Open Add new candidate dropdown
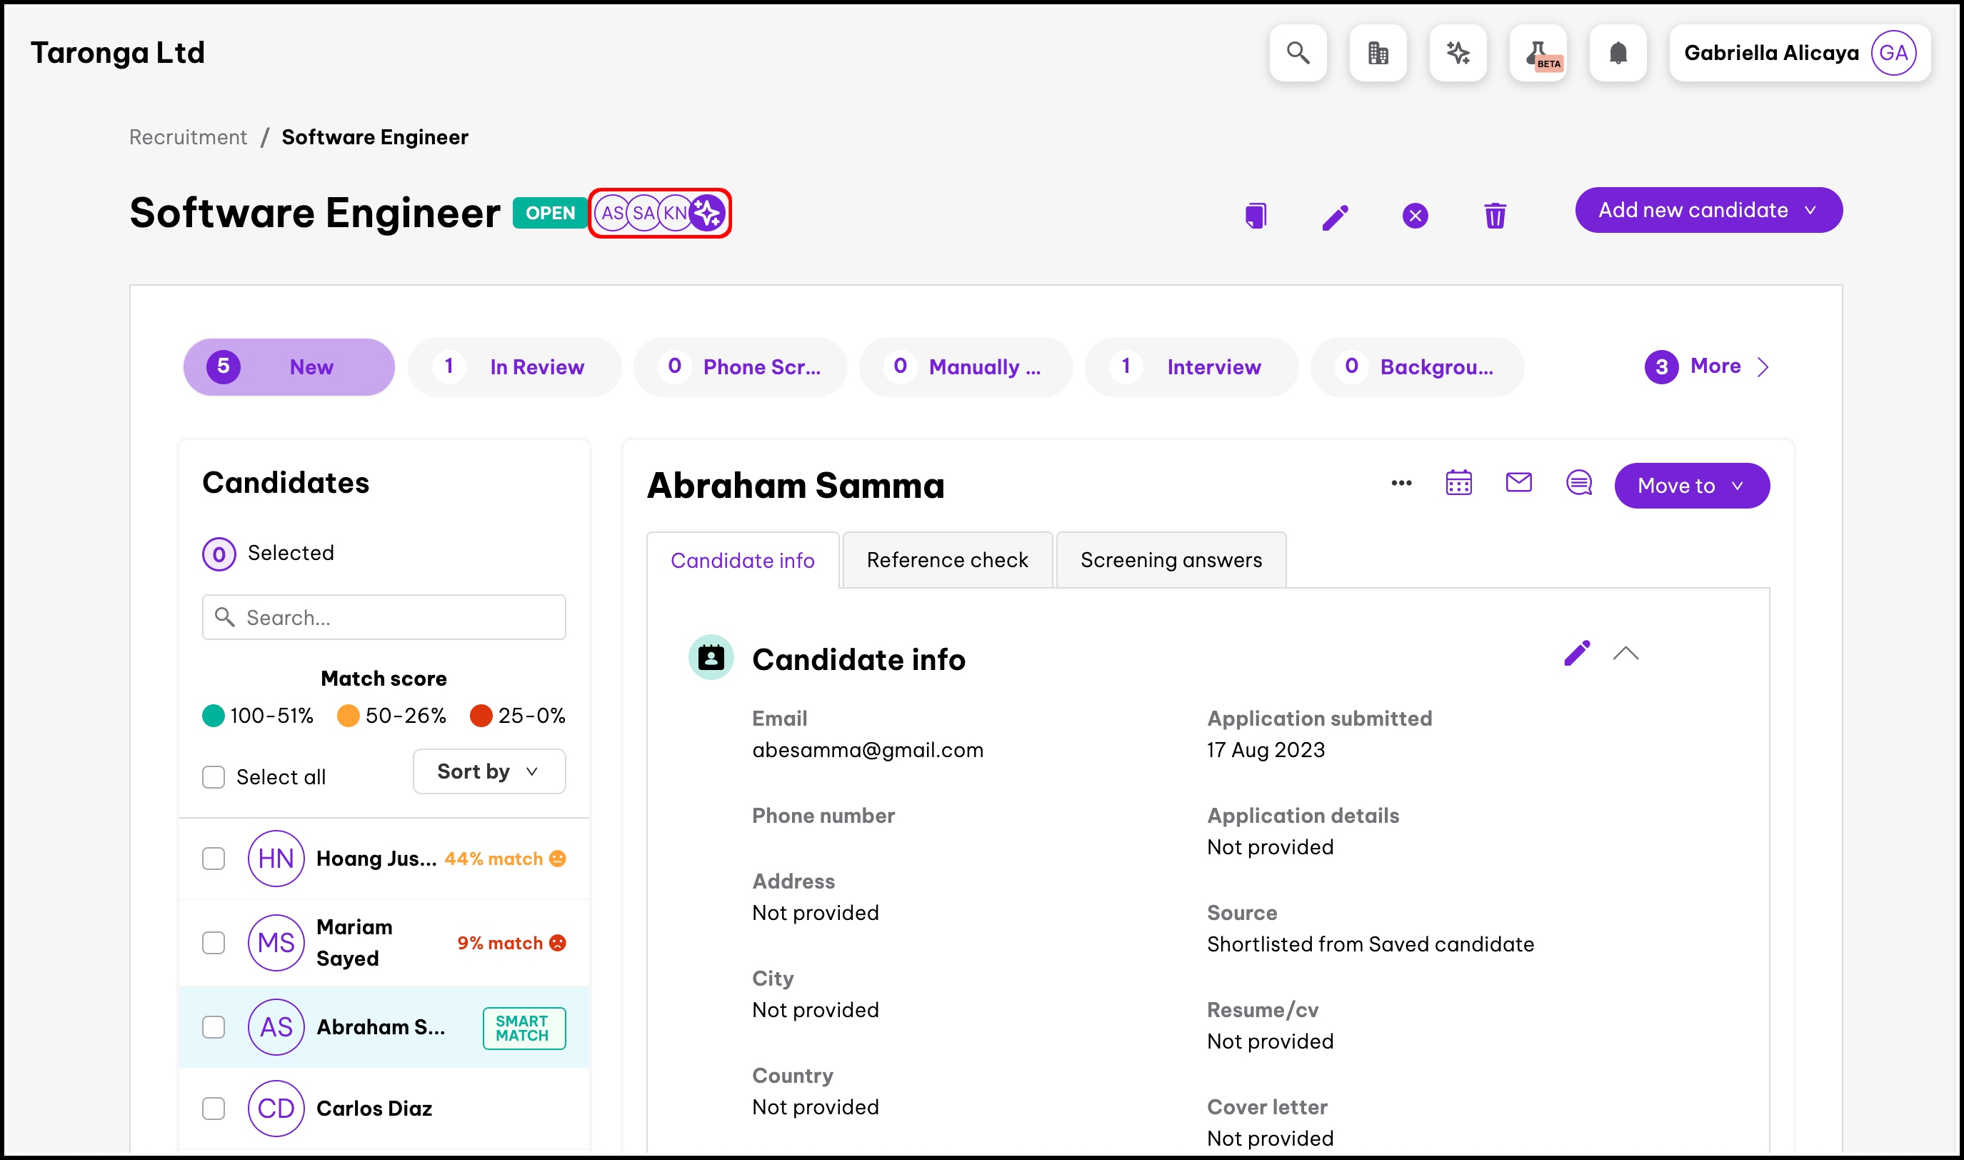This screenshot has width=1964, height=1160. pyautogui.click(x=1708, y=210)
